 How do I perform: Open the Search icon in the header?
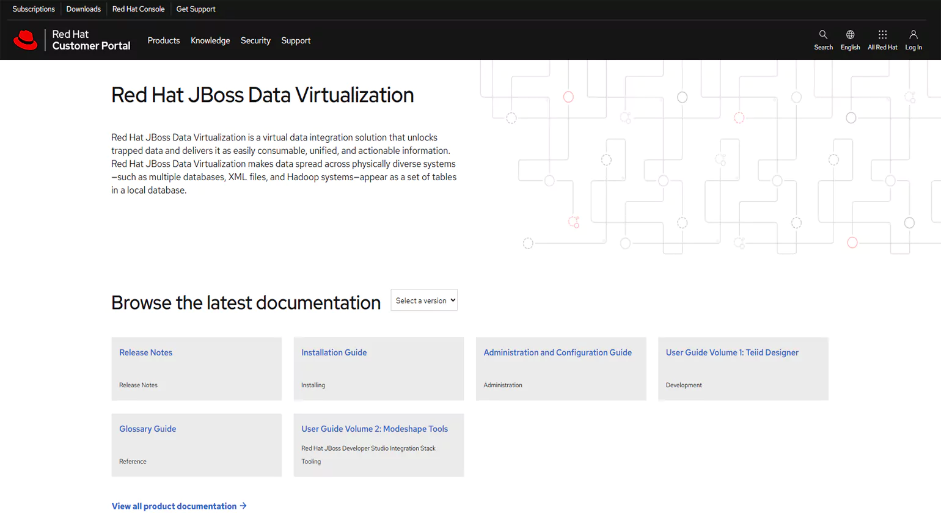[823, 38]
